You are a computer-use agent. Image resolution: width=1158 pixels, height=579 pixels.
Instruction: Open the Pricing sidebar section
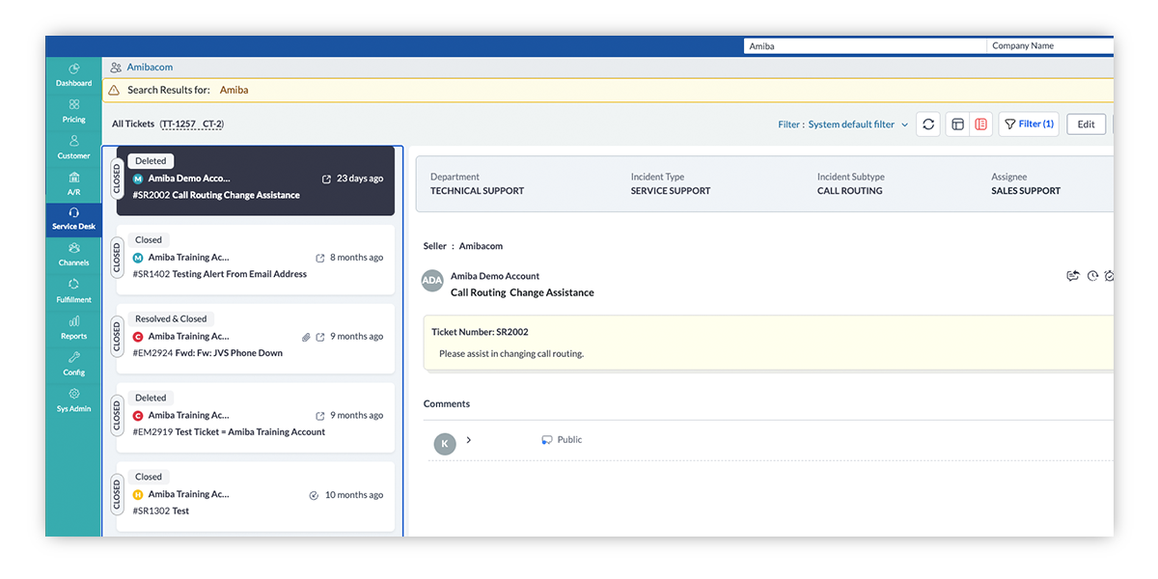tap(73, 111)
